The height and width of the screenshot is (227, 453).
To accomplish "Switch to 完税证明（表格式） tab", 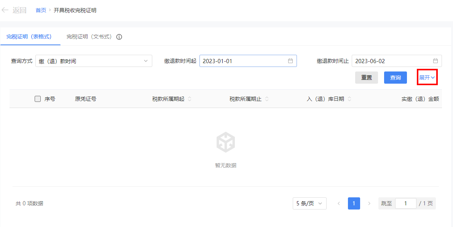I will (x=29, y=37).
